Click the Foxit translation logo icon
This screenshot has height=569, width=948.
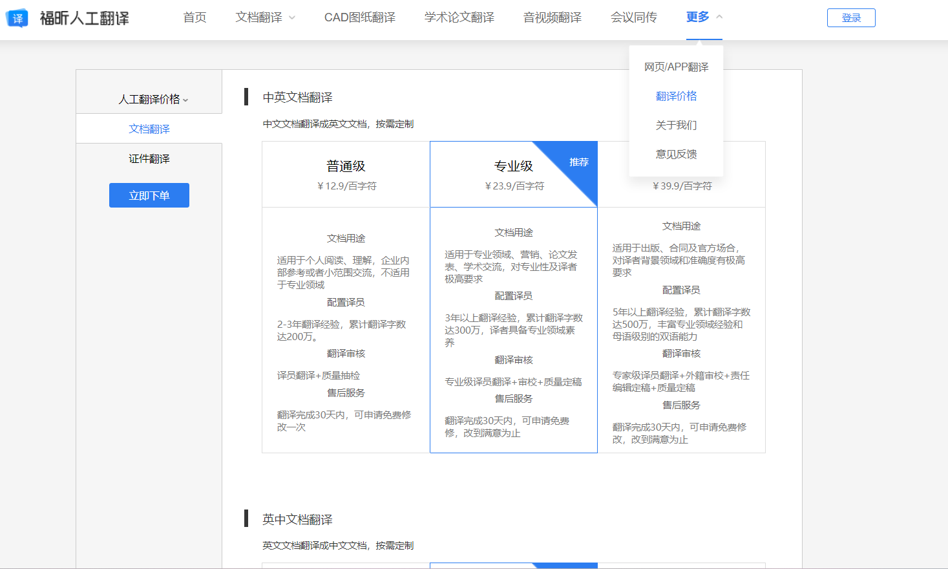[x=17, y=18]
